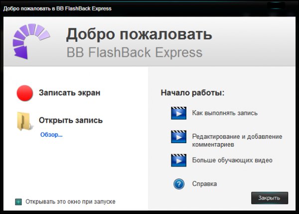Click the purple BB FlashBack logo
The width and height of the screenshot is (299, 214).
click(31, 41)
